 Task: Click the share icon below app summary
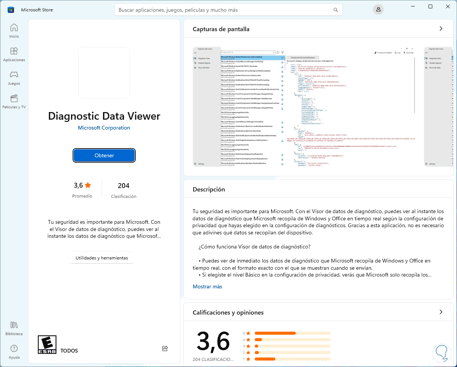[165, 348]
